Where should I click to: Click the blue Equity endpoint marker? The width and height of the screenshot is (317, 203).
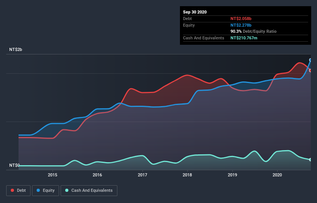point(310,60)
